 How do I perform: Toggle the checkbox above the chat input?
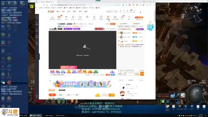[139, 70]
